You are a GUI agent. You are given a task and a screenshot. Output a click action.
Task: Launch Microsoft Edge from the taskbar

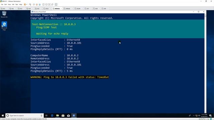(x=52, y=116)
